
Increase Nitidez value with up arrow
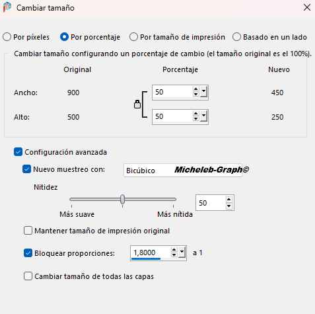pos(229,200)
